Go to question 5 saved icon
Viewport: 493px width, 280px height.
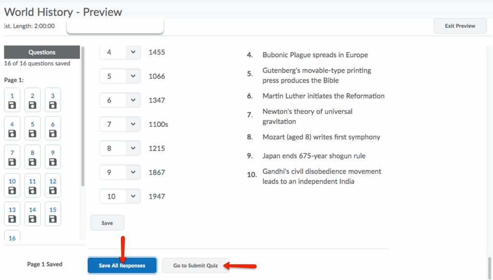coord(32,129)
